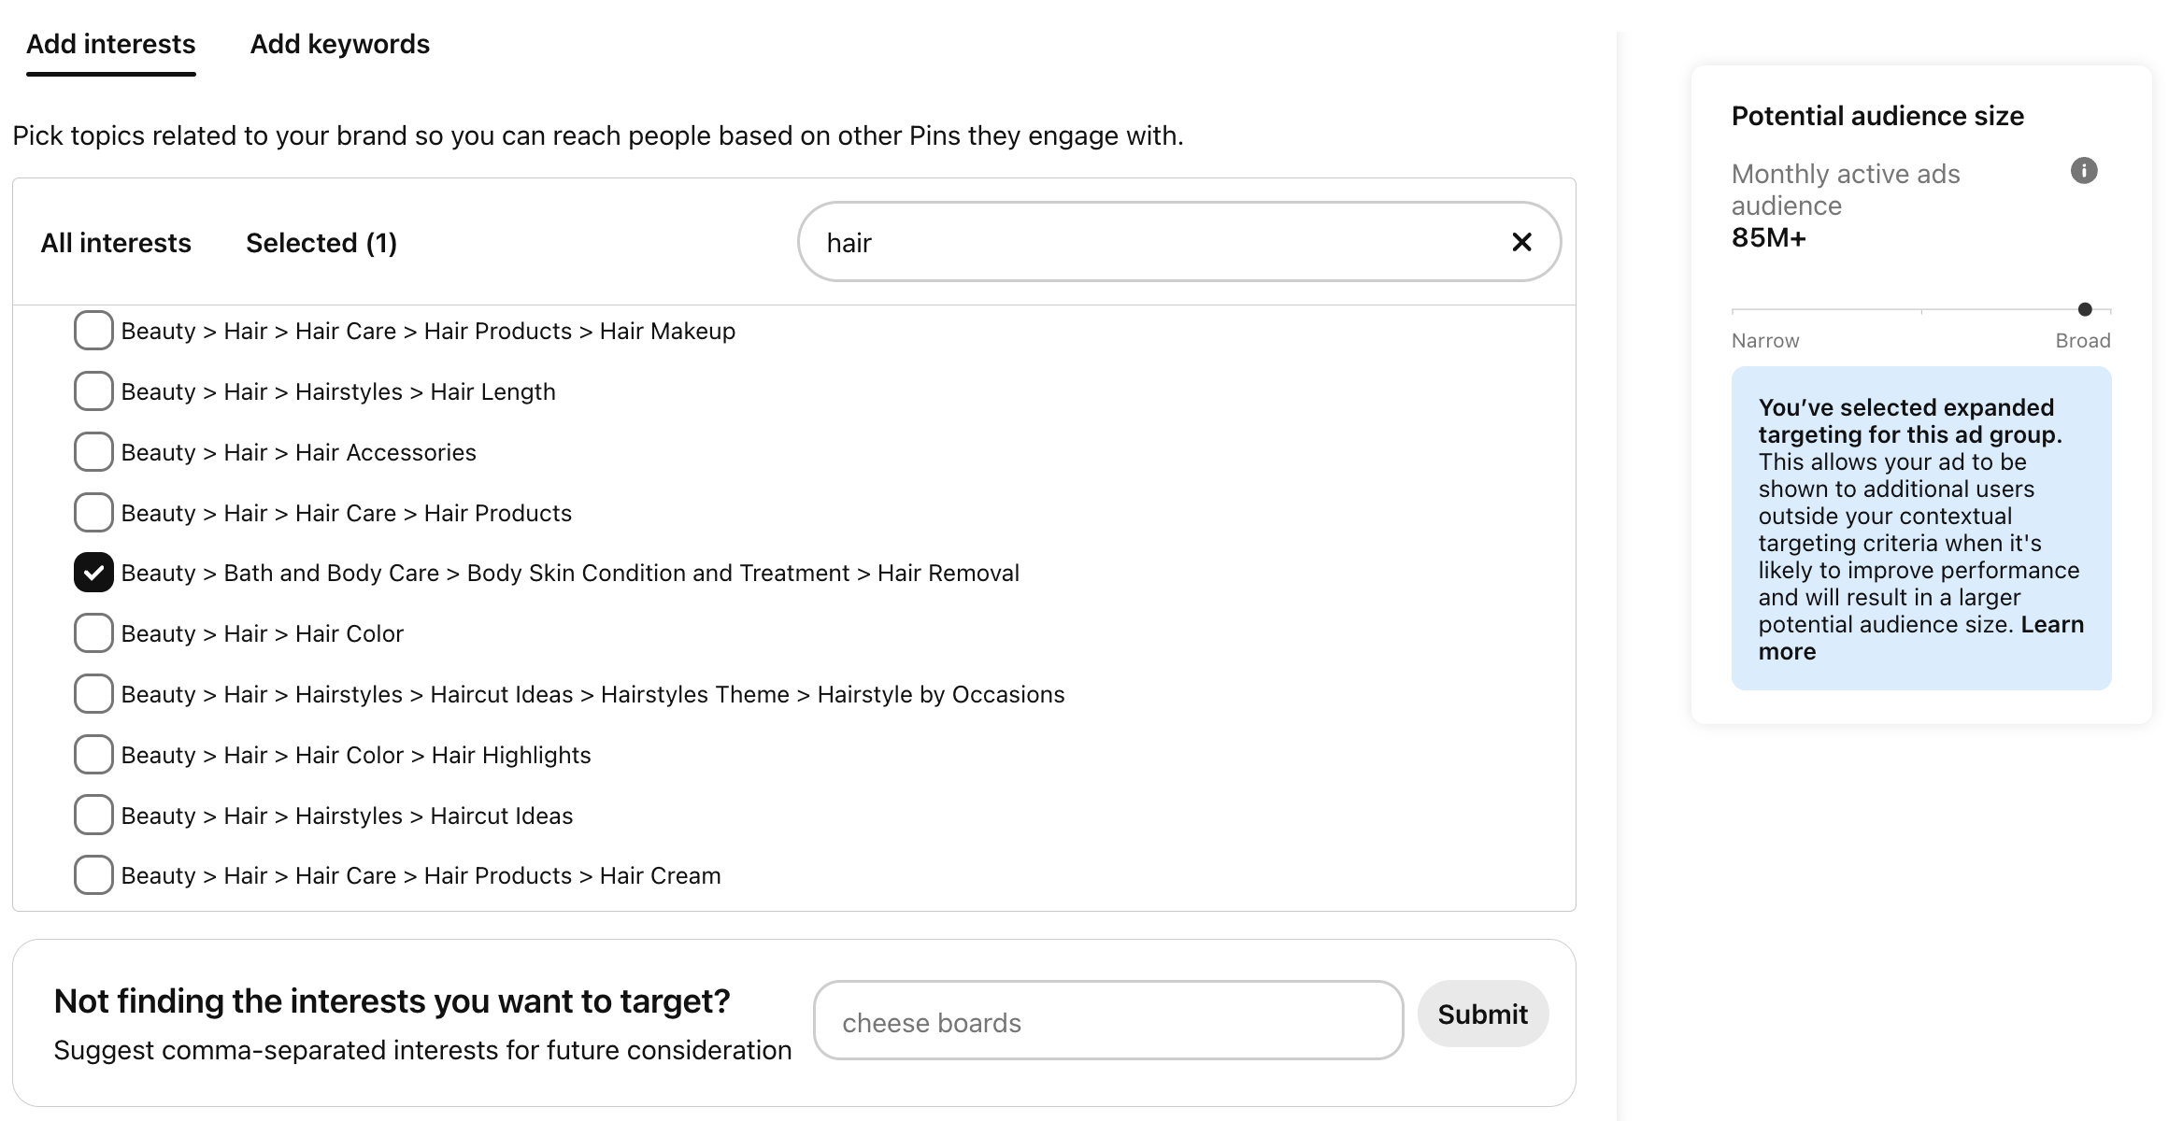View the All interests list

[116, 243]
